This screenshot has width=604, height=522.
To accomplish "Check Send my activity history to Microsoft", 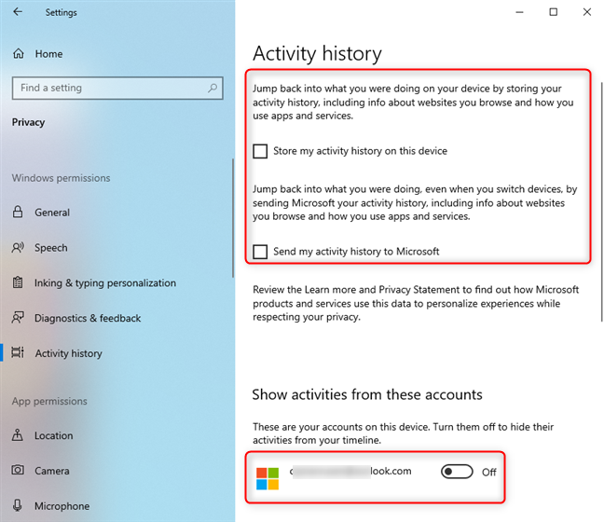I will tap(260, 252).
